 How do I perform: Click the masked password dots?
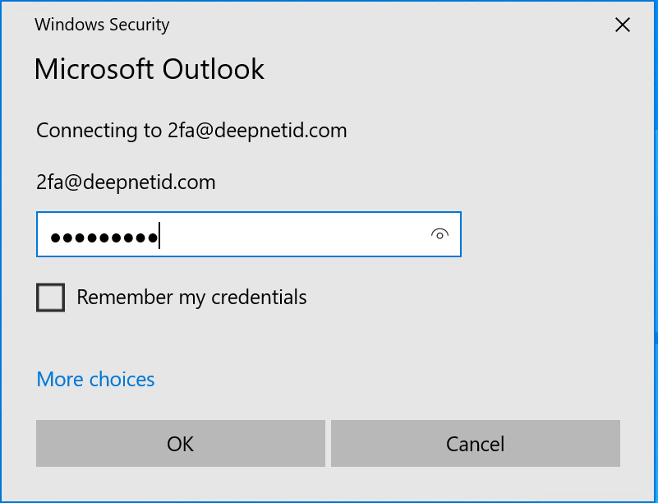[104, 238]
